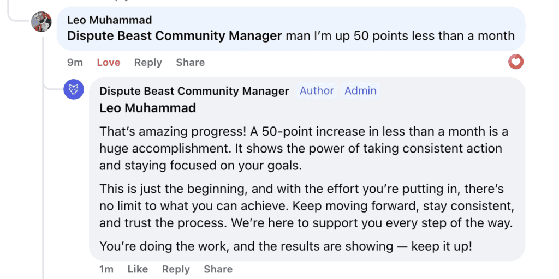Open the 1m timestamp on the reply
The image size is (559, 279).
tap(106, 269)
